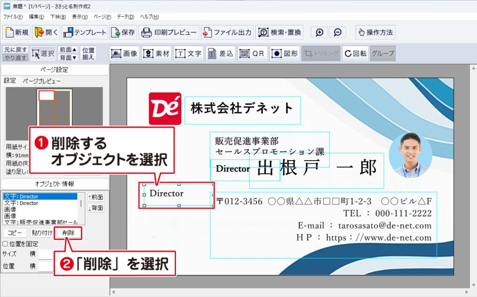Open the ファイル(F) menu
Viewport: 477px width, 297px height.
13,17
